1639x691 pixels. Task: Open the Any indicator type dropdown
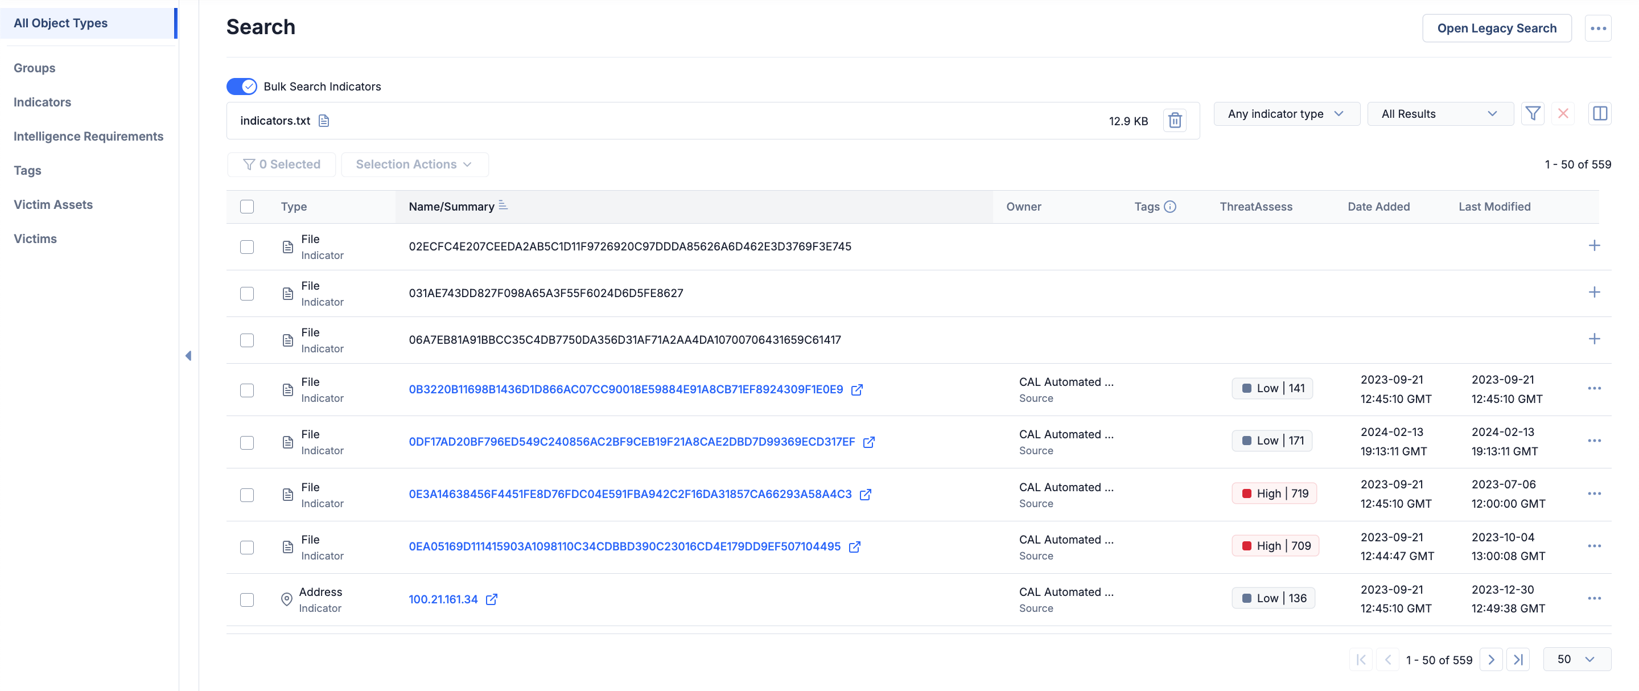(x=1286, y=113)
